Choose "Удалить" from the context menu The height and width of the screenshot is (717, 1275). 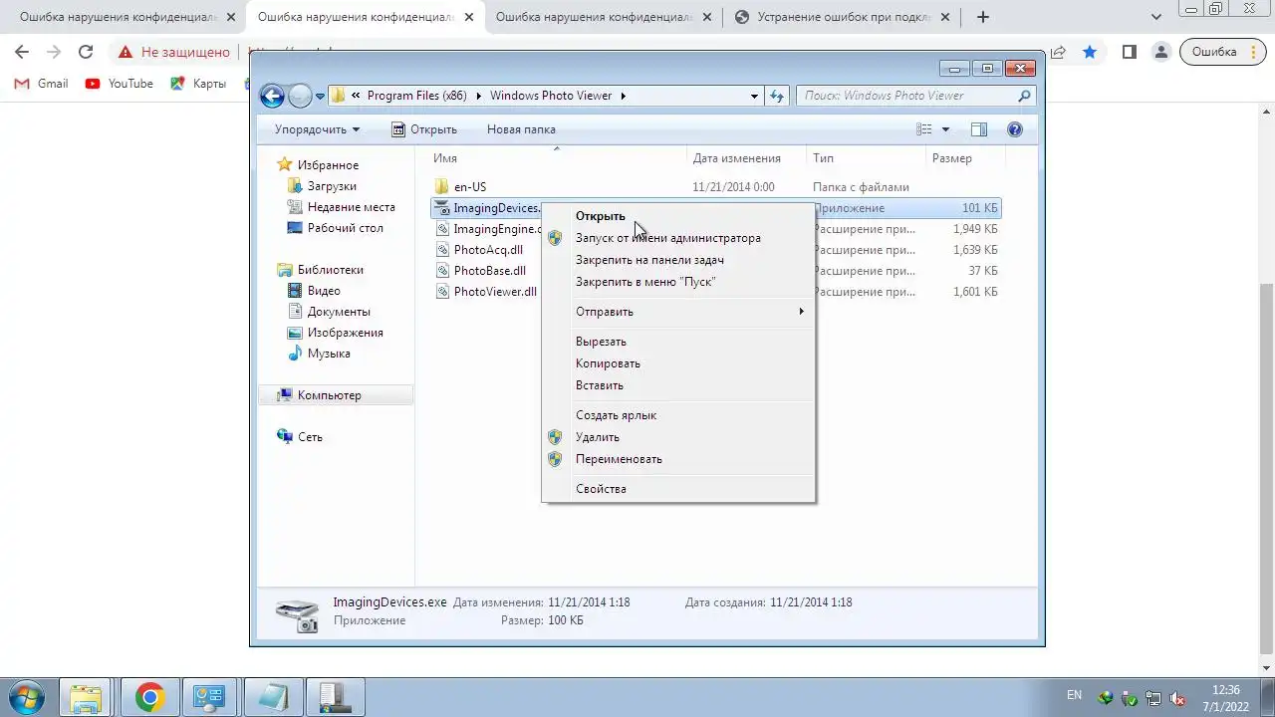(x=678, y=437)
